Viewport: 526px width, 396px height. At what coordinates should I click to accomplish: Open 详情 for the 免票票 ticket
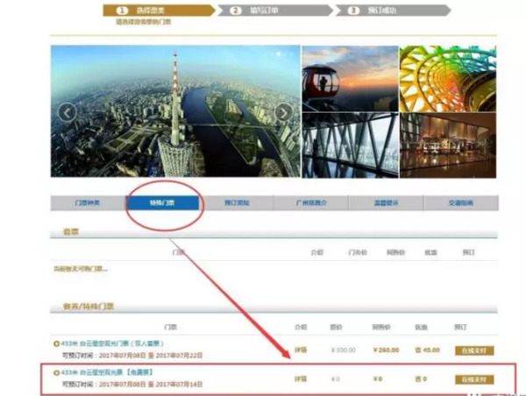tap(301, 378)
